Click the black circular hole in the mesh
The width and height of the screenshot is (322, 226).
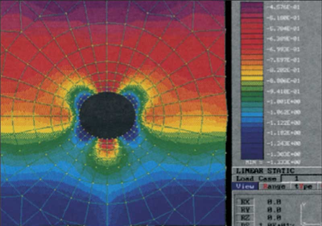(x=107, y=115)
